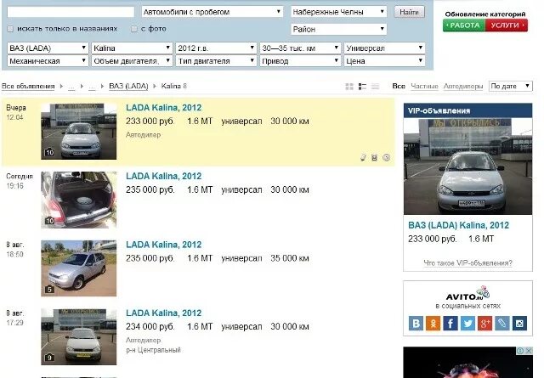This screenshot has height=378, width=544.
Task: Click the Odnoklassniki social icon
Action: [x=433, y=324]
